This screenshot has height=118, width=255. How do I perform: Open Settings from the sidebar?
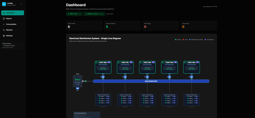pyautogui.click(x=13, y=36)
